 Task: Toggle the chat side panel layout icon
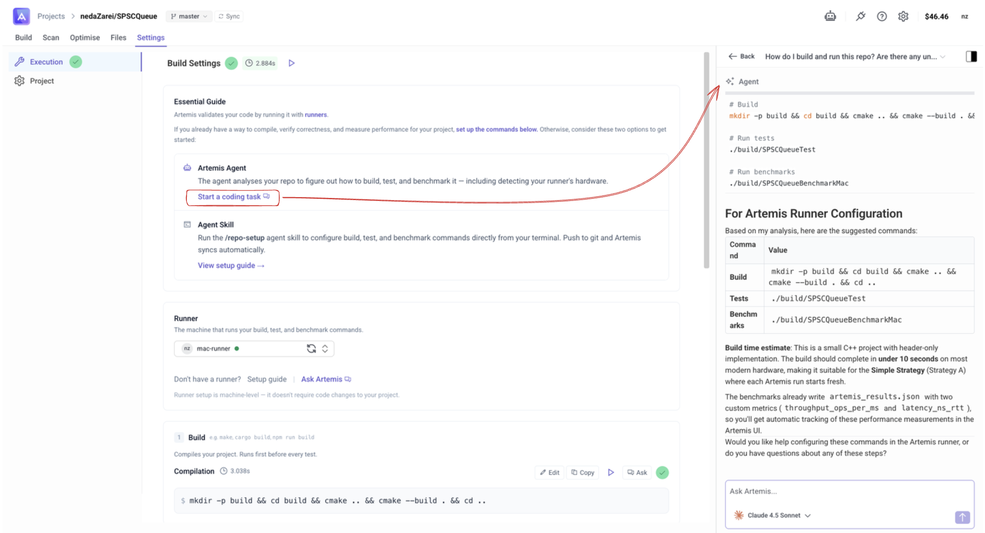point(971,57)
